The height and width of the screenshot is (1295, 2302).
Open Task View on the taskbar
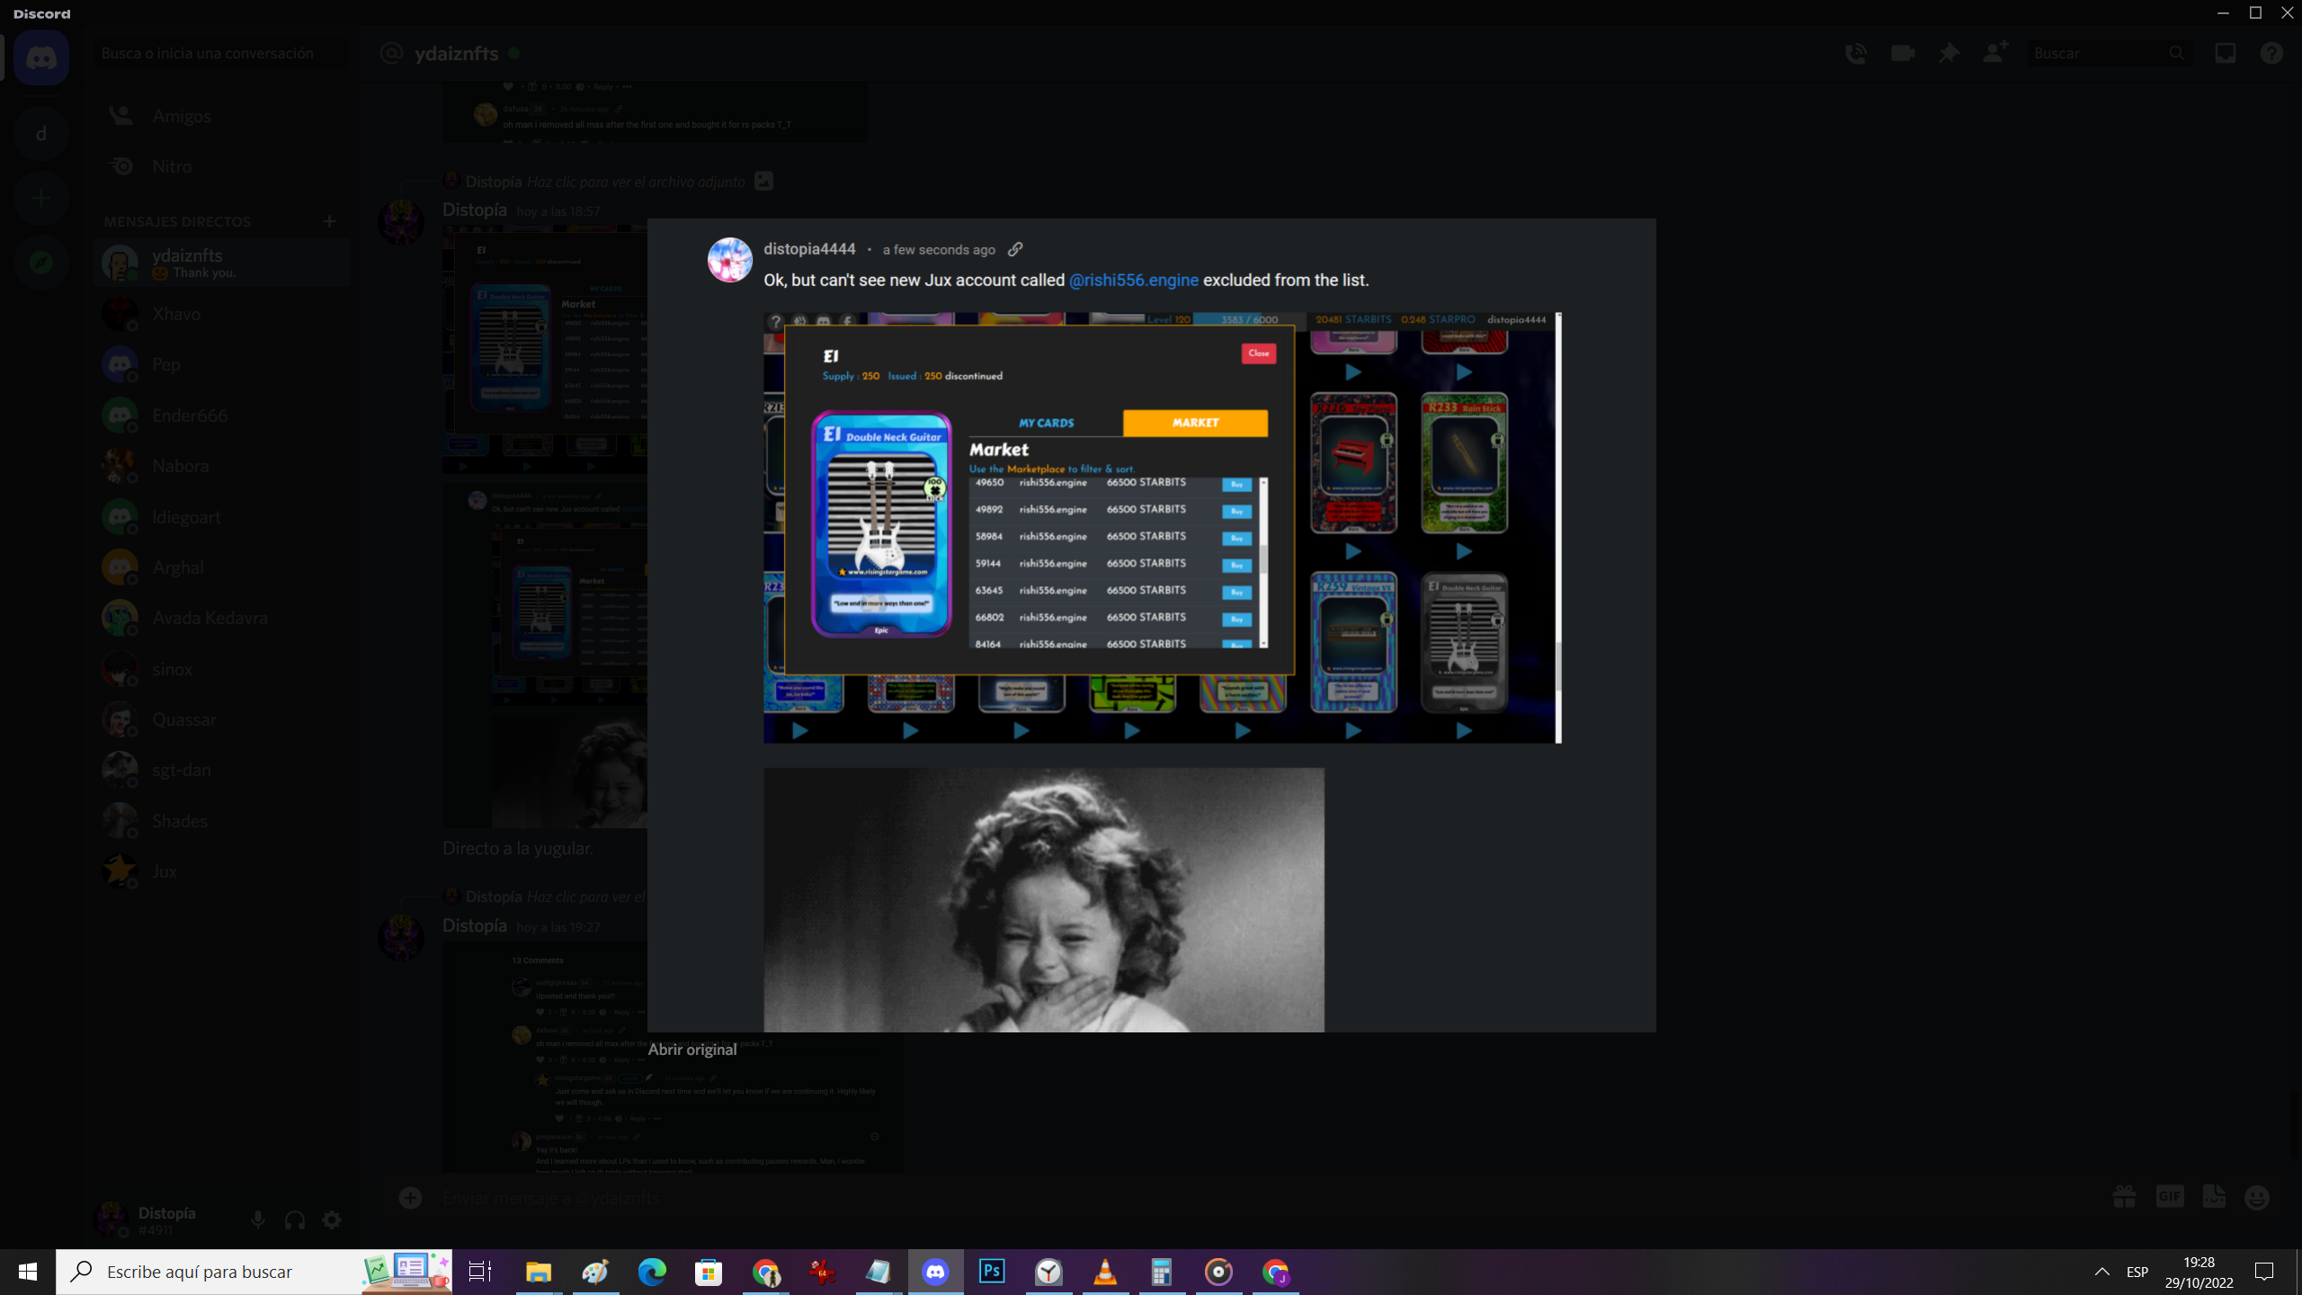pos(480,1272)
